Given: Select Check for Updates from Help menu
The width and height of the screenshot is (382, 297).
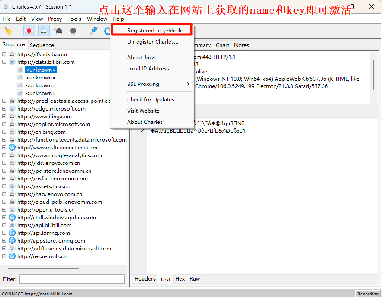Looking at the screenshot, I should 151,100.
